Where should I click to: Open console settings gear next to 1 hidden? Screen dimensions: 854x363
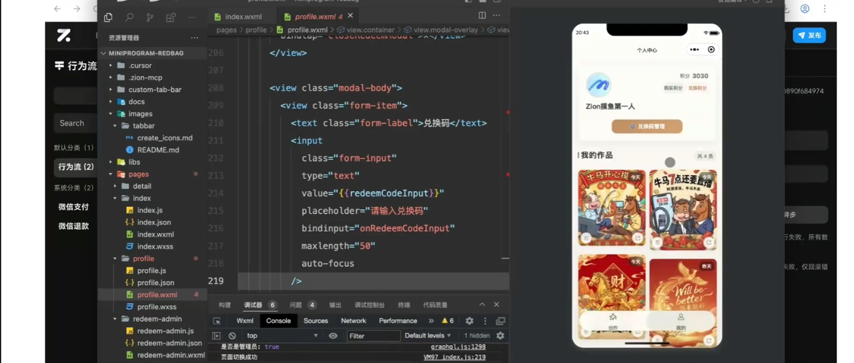500,336
